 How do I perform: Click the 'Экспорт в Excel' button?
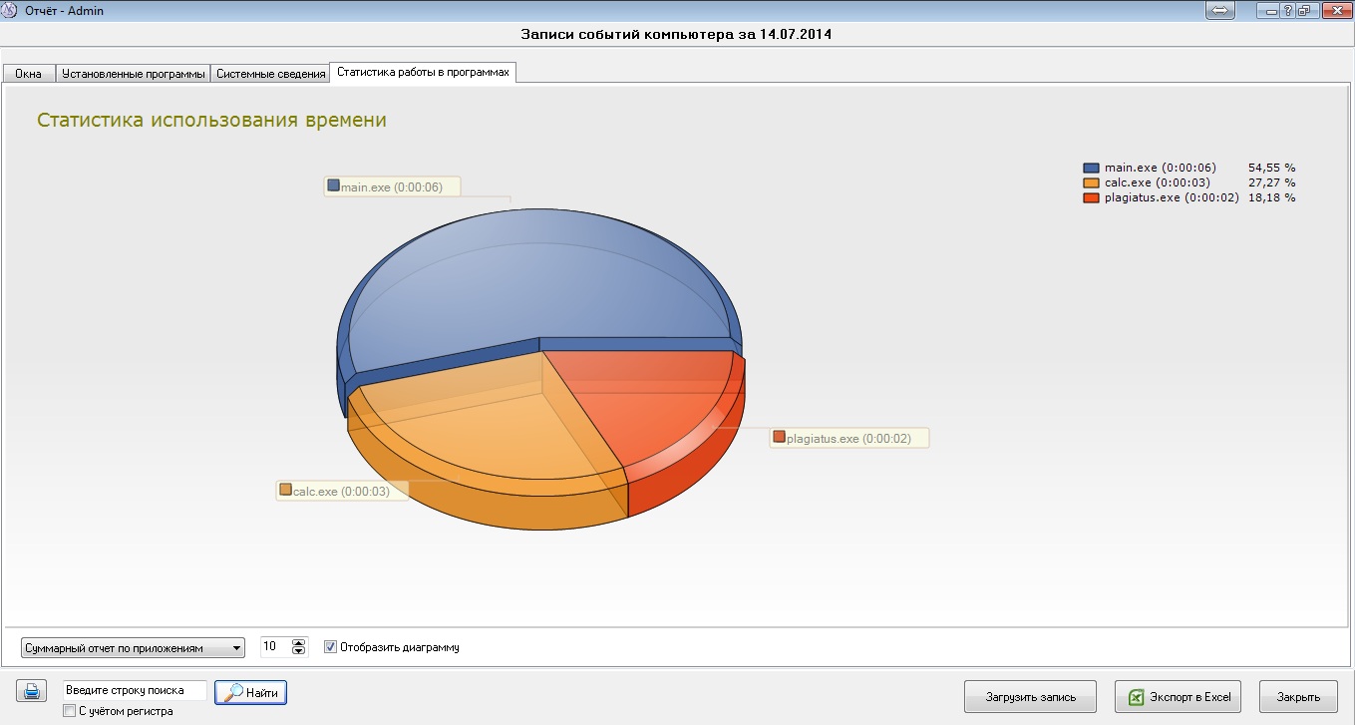(x=1178, y=697)
